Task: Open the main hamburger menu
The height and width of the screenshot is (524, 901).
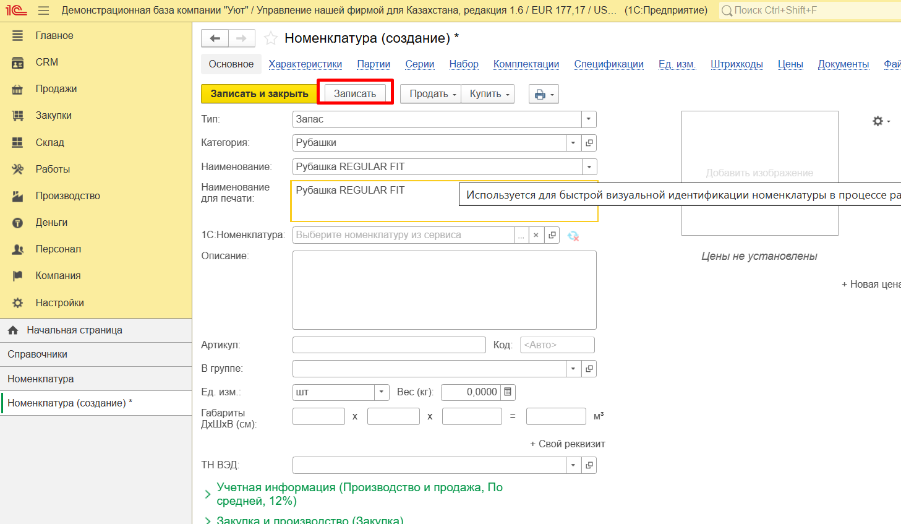Action: pyautogui.click(x=43, y=11)
